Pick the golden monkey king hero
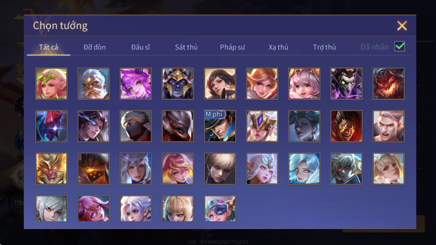The image size is (436, 245). tap(51, 169)
